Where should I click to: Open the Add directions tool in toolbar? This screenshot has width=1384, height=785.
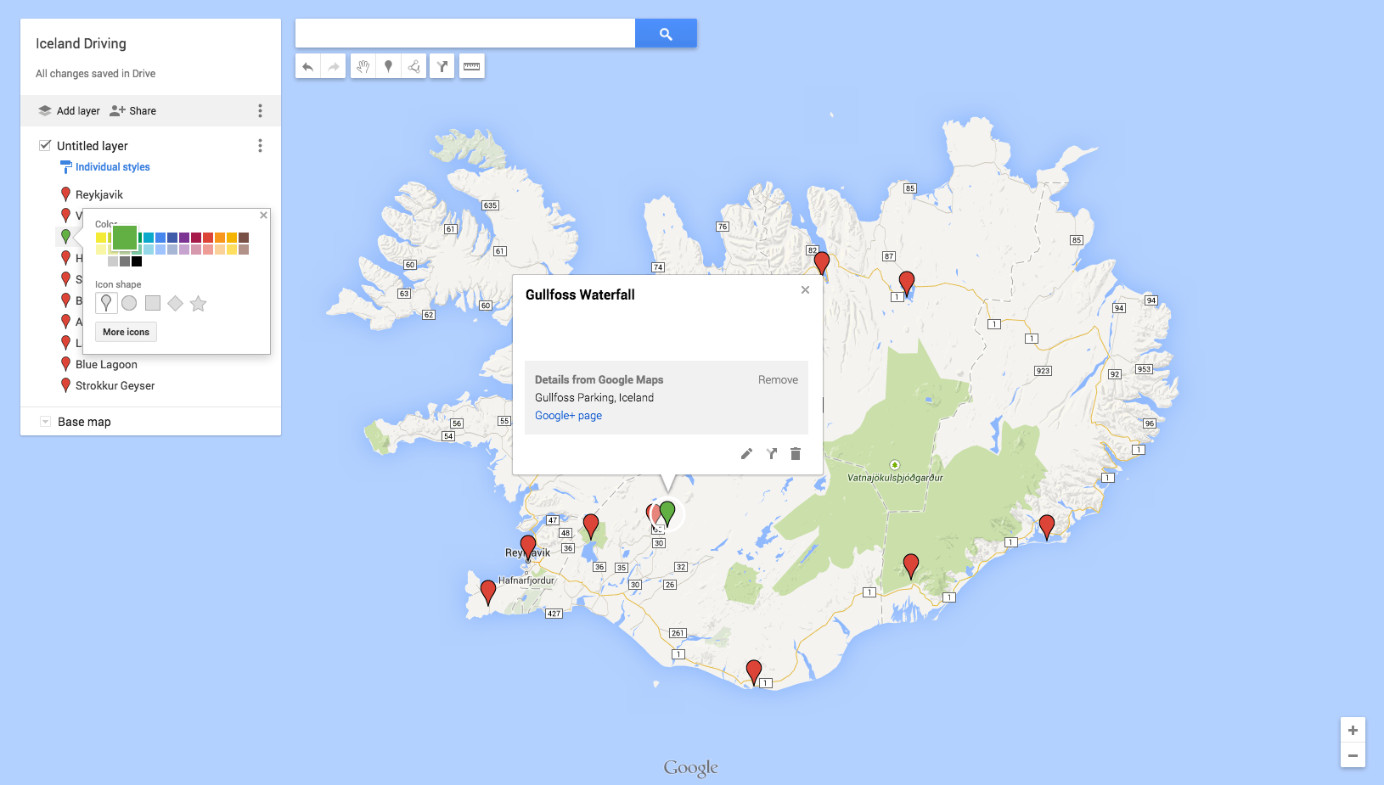pyautogui.click(x=442, y=66)
